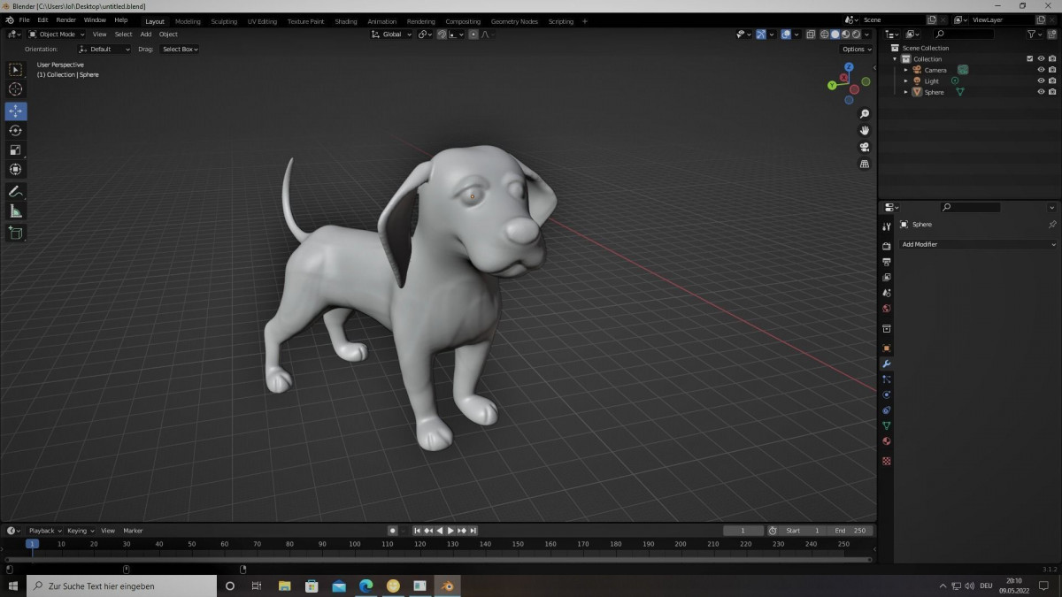Open the Global orientation dropdown
This screenshot has width=1062, height=597.
(x=391, y=34)
